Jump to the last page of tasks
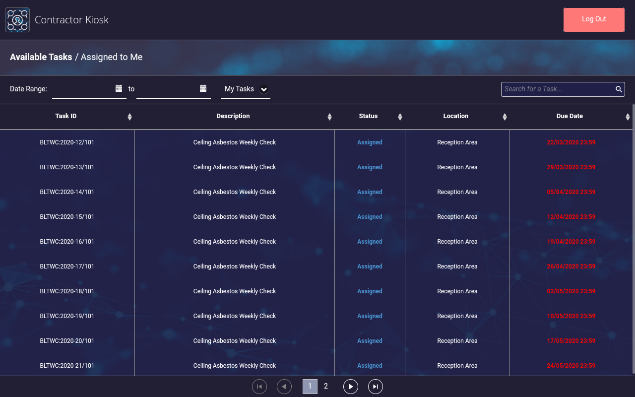 coord(376,387)
